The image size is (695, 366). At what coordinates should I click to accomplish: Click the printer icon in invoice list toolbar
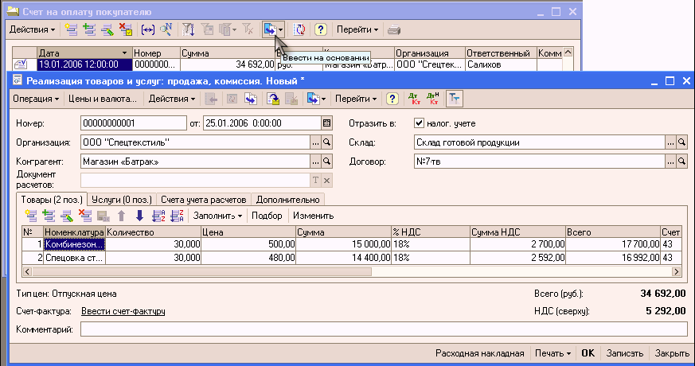click(393, 30)
